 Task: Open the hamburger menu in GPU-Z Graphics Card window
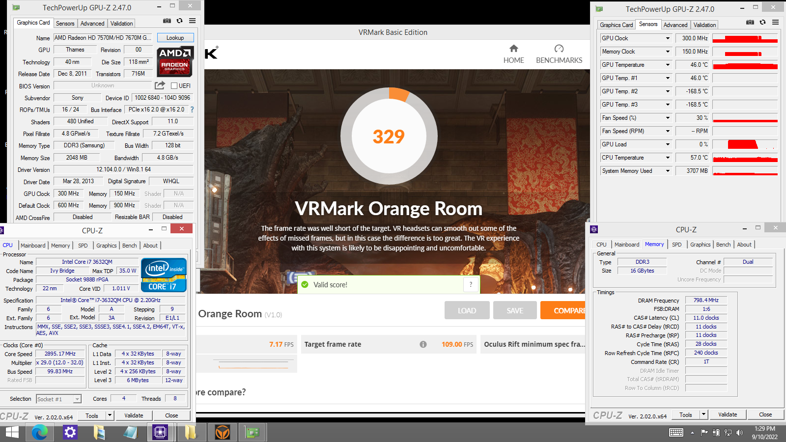(192, 21)
